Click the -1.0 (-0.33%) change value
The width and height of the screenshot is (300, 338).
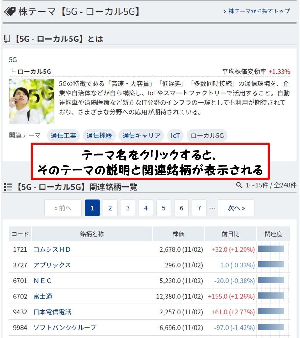(x=236, y=265)
